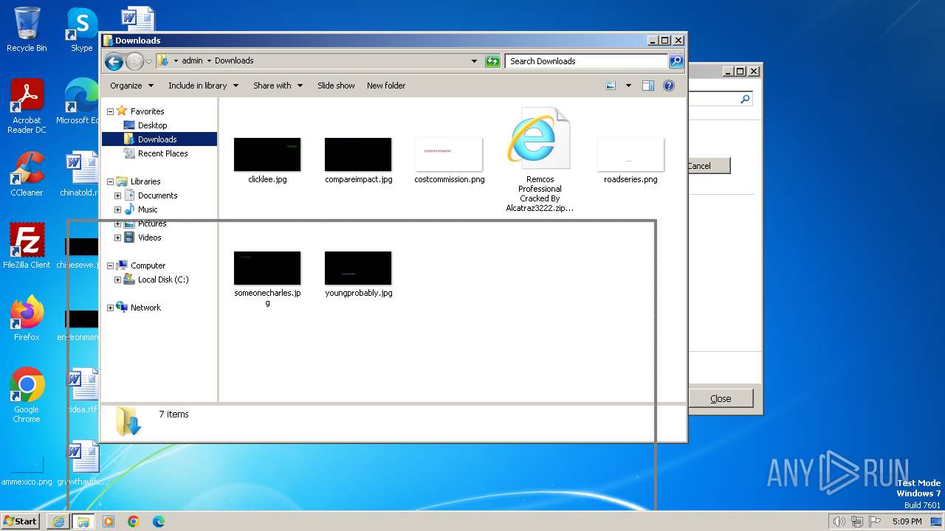The height and width of the screenshot is (531, 945).
Task: Refresh the Downloads folder view
Action: tap(492, 61)
